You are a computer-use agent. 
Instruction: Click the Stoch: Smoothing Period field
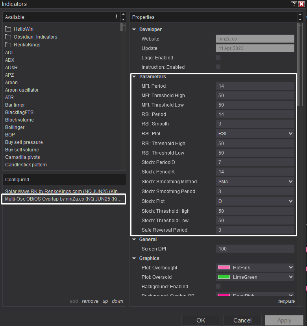[255, 191]
